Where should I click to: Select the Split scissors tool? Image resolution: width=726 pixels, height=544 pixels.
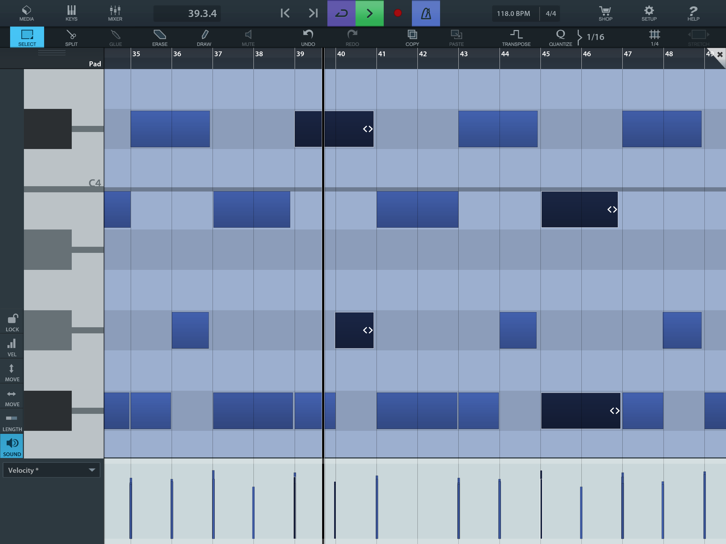pyautogui.click(x=71, y=38)
